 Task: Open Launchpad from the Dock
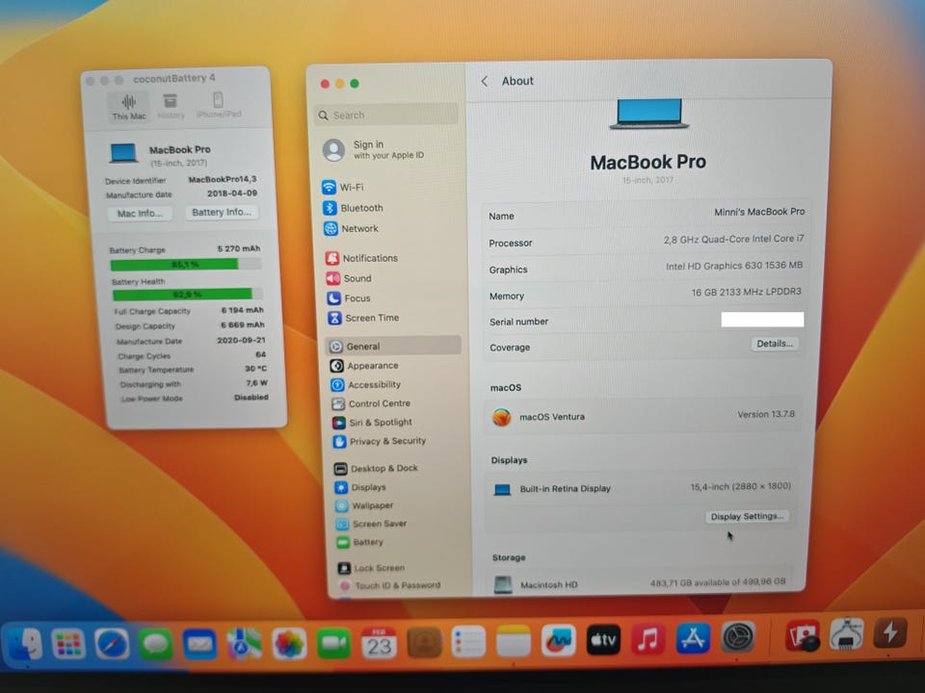(68, 644)
